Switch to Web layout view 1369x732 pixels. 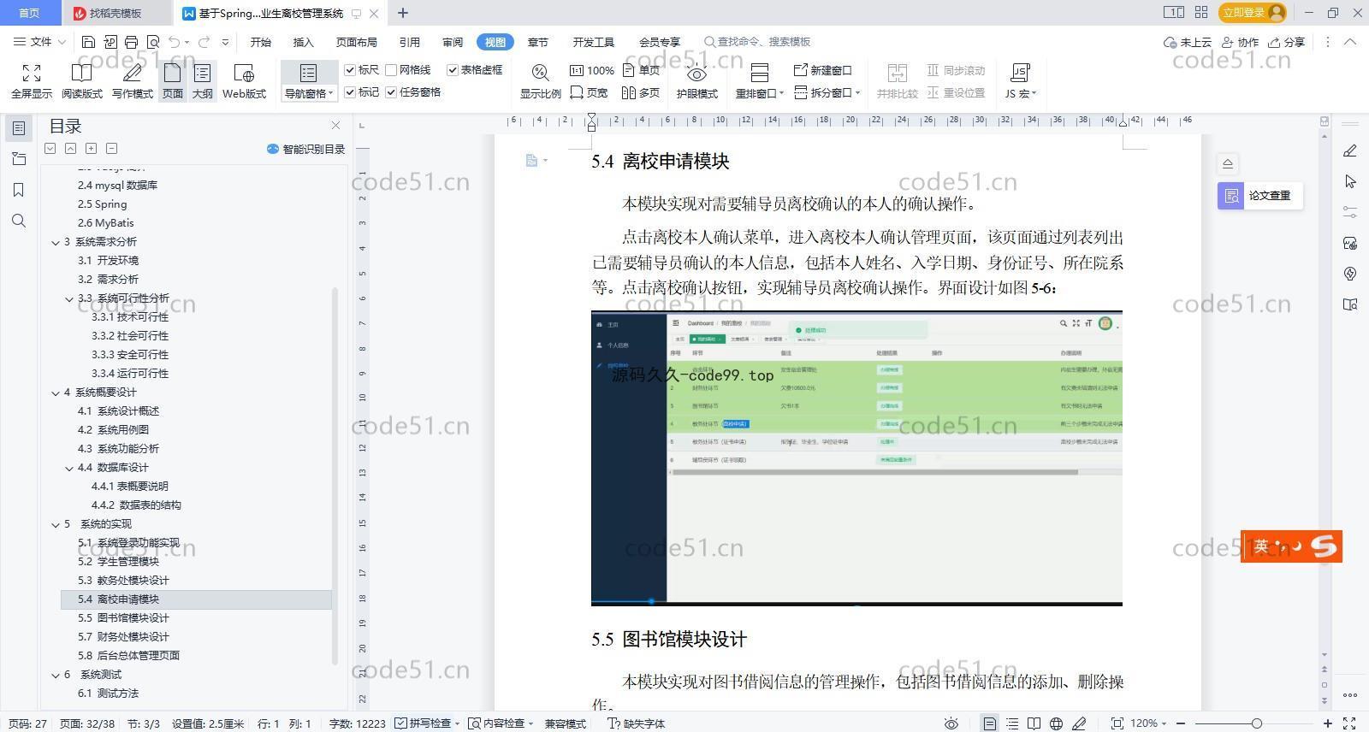[244, 81]
